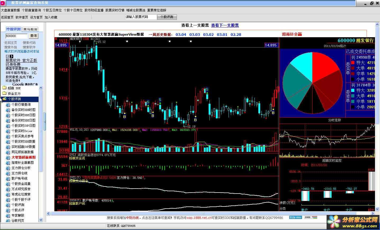Select history date 03.01

[x=222, y=35]
